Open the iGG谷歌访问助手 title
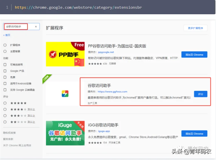This screenshot has width=216, height=160. pos(103,125)
